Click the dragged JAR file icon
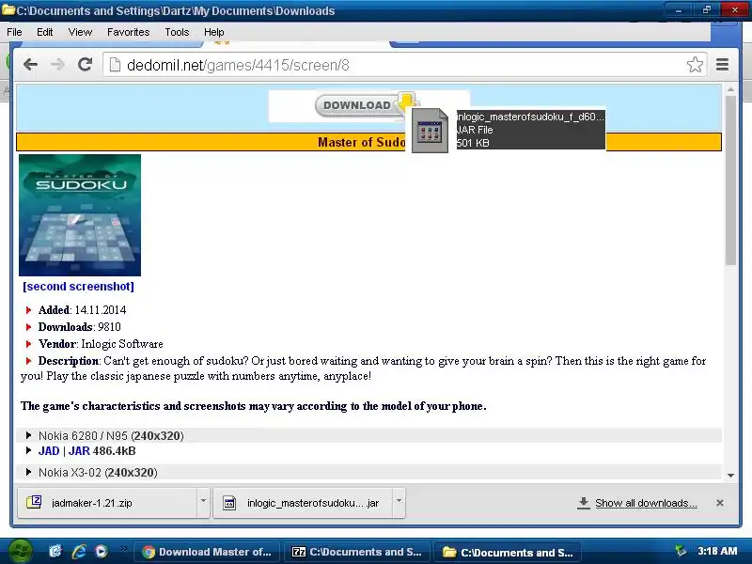 [x=431, y=131]
